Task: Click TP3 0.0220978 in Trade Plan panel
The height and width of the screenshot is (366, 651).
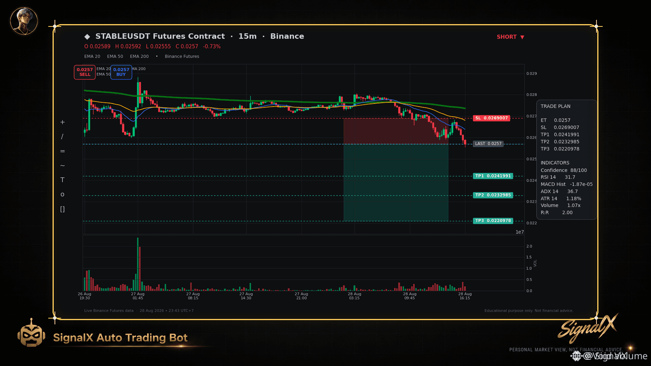Action: pyautogui.click(x=560, y=149)
